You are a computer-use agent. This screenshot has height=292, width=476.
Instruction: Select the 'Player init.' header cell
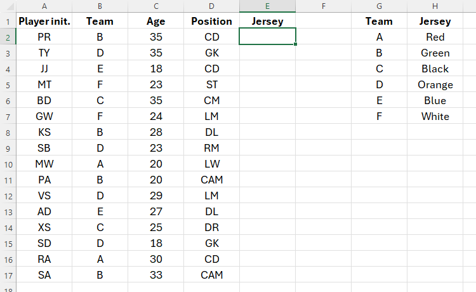click(44, 21)
